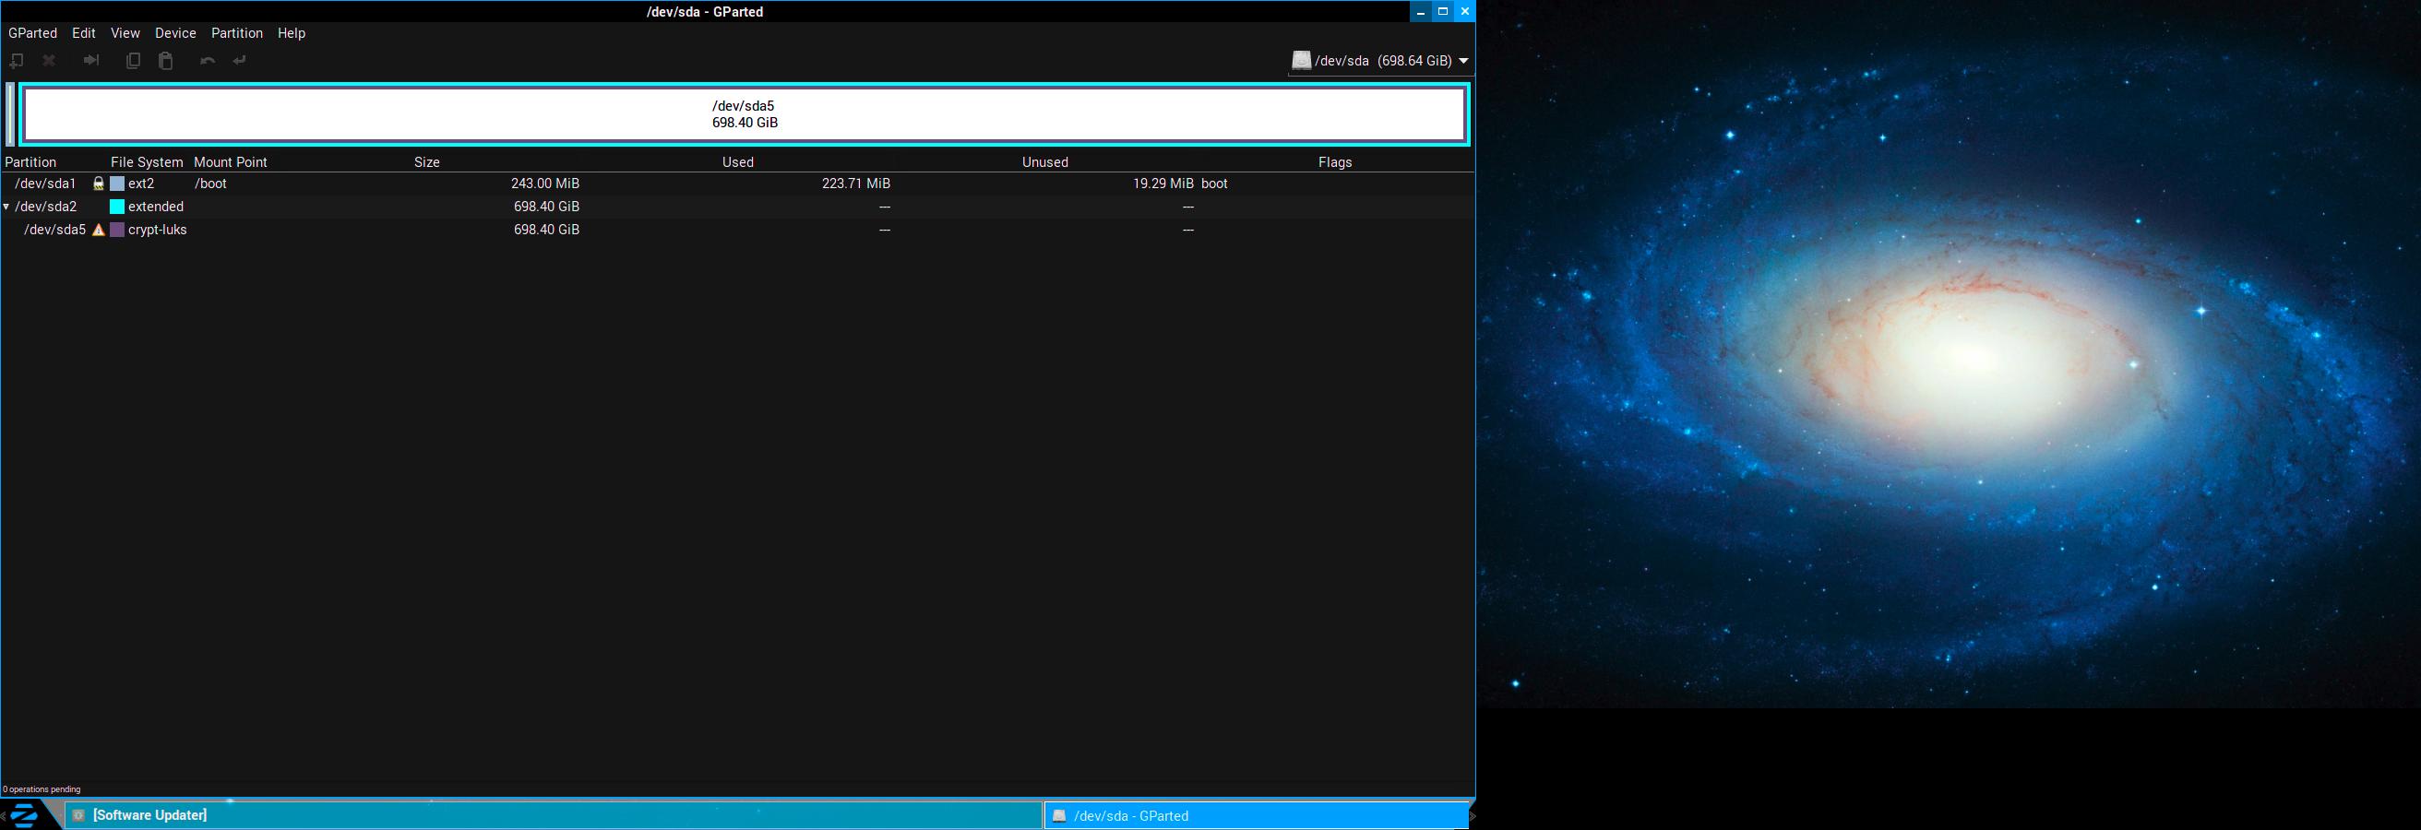Click the Undo last operation icon
This screenshot has width=2421, height=830.
208,61
